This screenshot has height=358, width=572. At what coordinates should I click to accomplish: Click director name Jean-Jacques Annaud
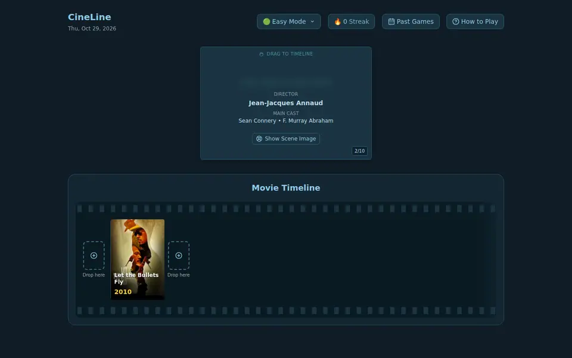click(286, 103)
